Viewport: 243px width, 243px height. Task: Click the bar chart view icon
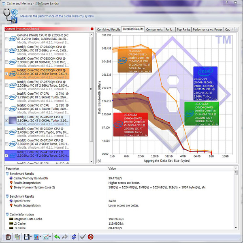pyautogui.click(x=36, y=237)
